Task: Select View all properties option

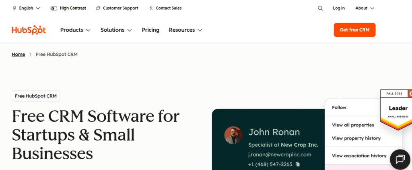Action: (x=353, y=125)
